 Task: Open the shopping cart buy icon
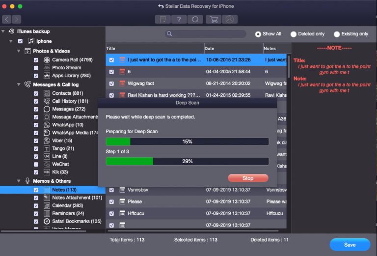(214, 19)
